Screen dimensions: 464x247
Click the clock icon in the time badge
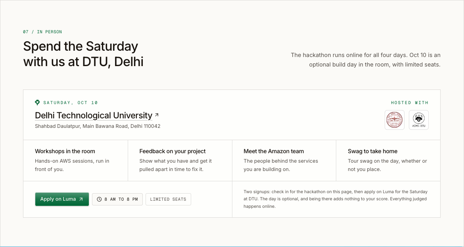click(99, 199)
